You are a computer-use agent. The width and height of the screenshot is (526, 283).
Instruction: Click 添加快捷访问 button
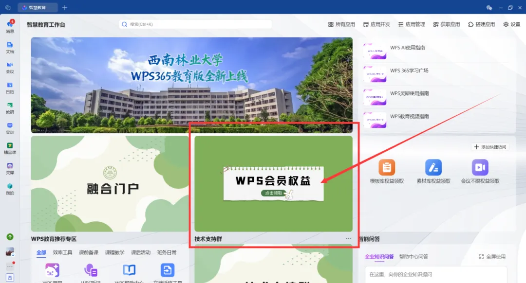(x=490, y=147)
